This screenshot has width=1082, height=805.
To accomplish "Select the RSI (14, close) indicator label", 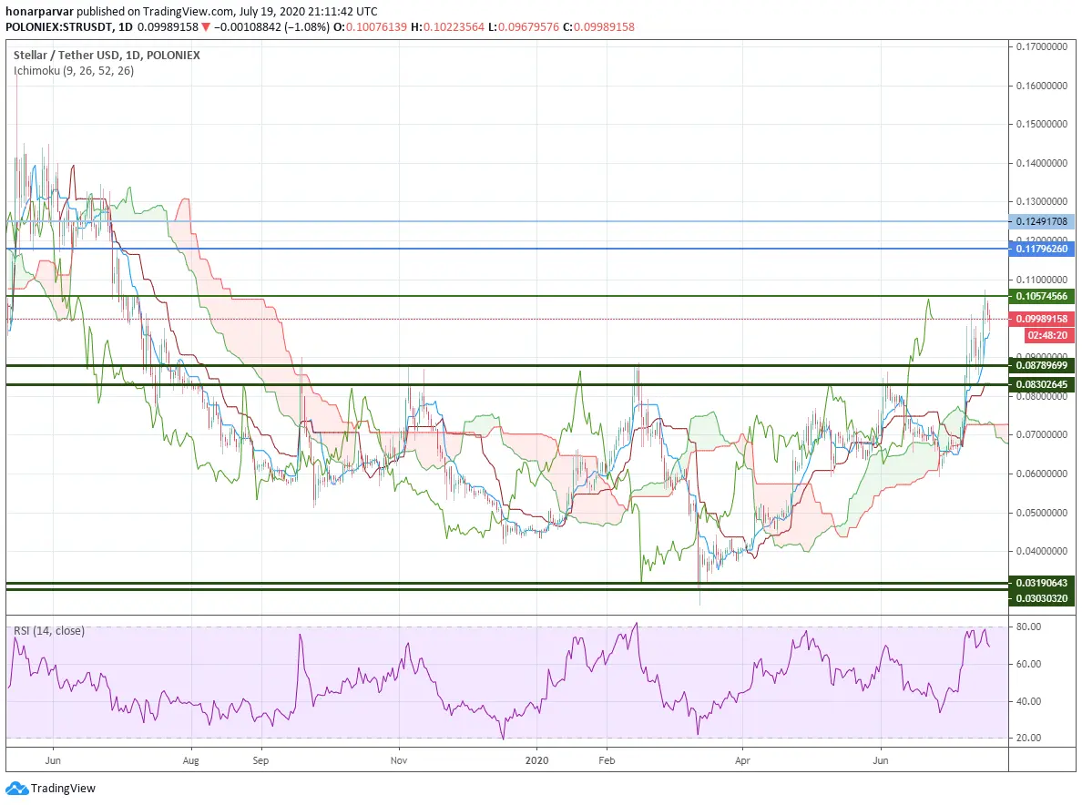I will coord(49,630).
